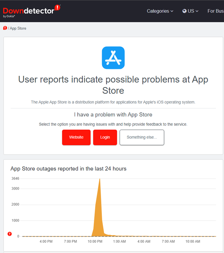The width and height of the screenshot is (224, 253).
Task: Click the orange outage spike peak in chart
Action: pyautogui.click(x=100, y=179)
